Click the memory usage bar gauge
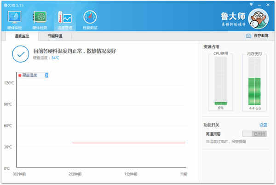This screenshot has width=276, height=185. [254, 81]
